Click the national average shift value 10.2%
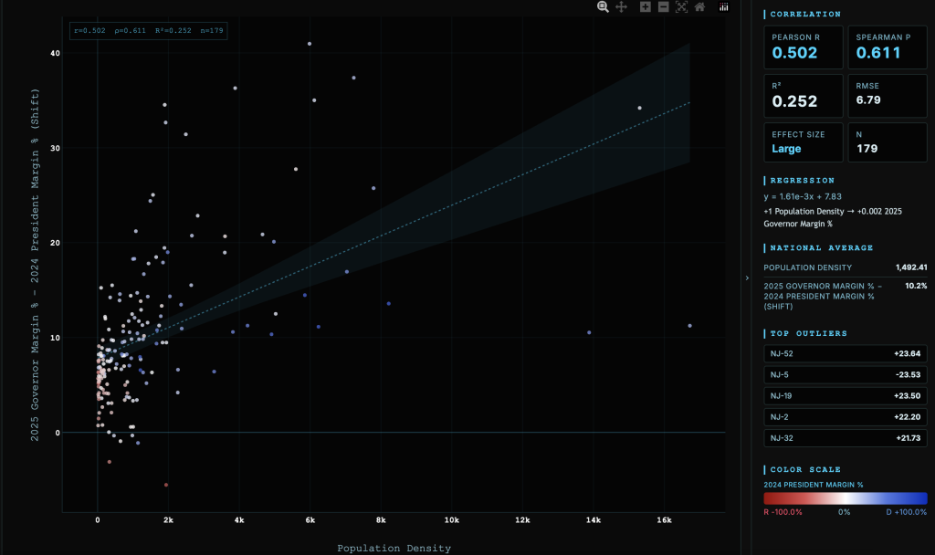 click(916, 286)
